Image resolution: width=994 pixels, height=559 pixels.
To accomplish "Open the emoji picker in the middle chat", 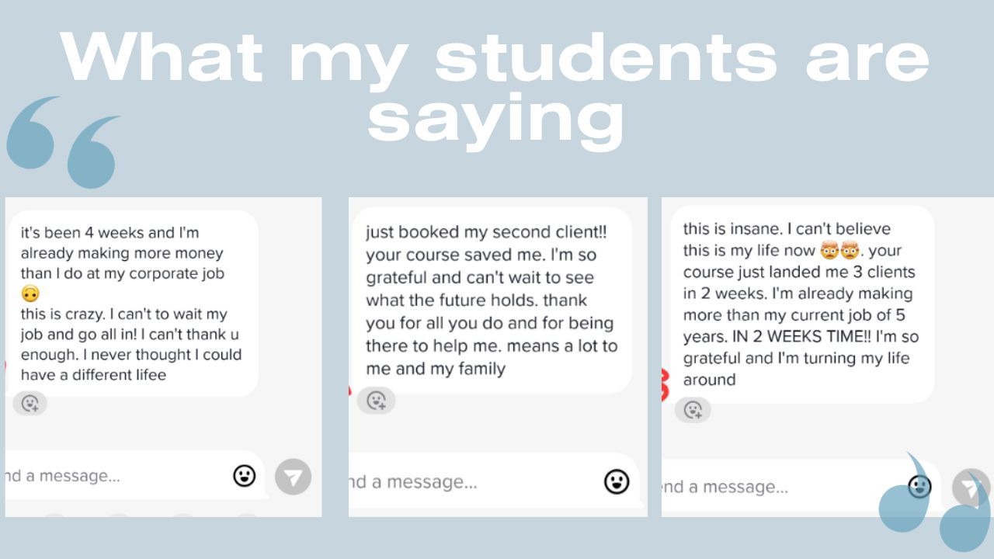I will click(617, 481).
